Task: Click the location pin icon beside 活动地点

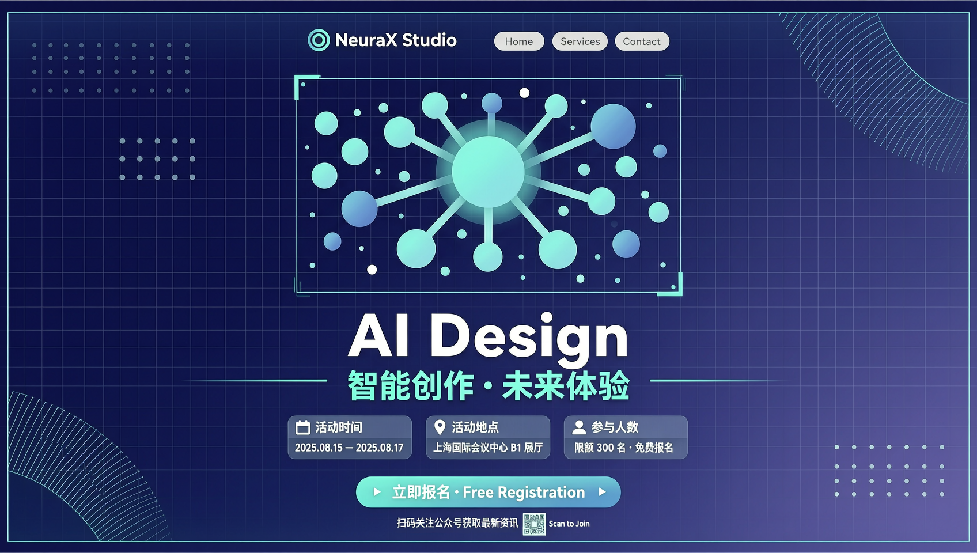Action: (440, 427)
